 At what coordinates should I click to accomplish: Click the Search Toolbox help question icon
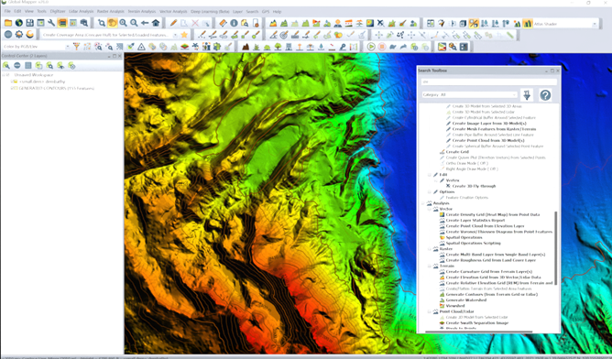[545, 95]
